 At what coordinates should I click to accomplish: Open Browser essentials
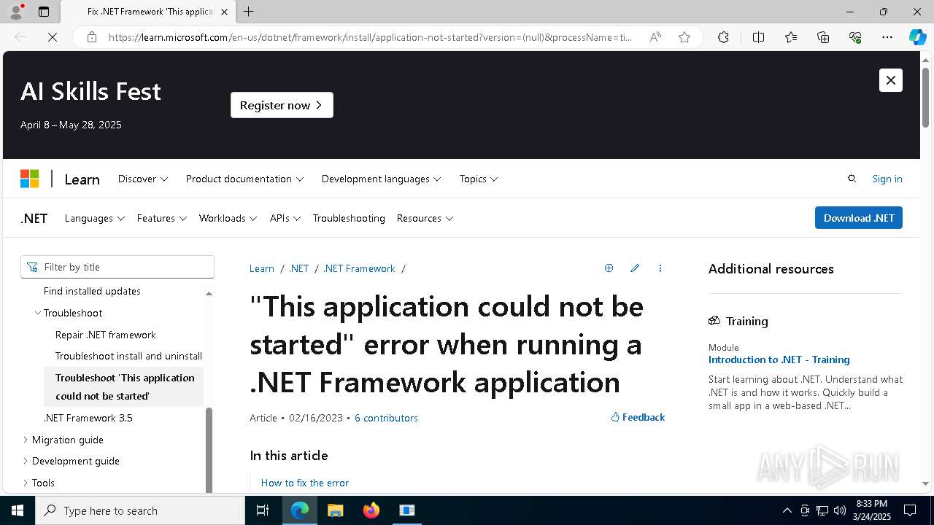pos(855,37)
